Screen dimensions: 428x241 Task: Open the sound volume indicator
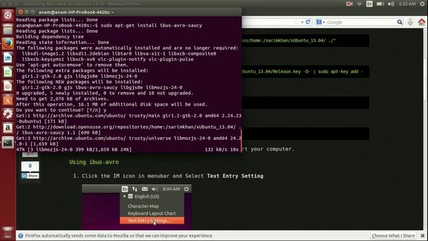pos(391,4)
